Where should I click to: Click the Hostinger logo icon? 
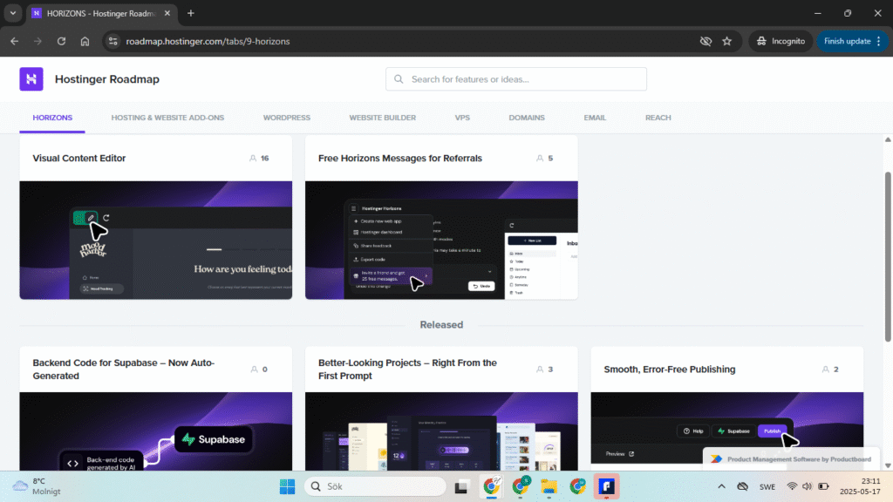[x=31, y=79]
